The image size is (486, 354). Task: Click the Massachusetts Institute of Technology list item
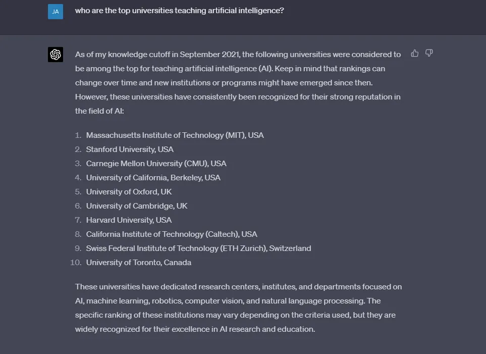175,135
